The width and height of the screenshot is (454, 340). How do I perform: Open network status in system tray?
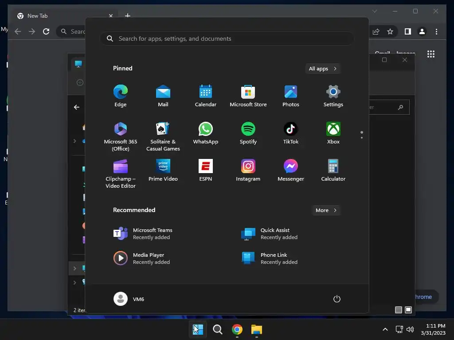399,329
